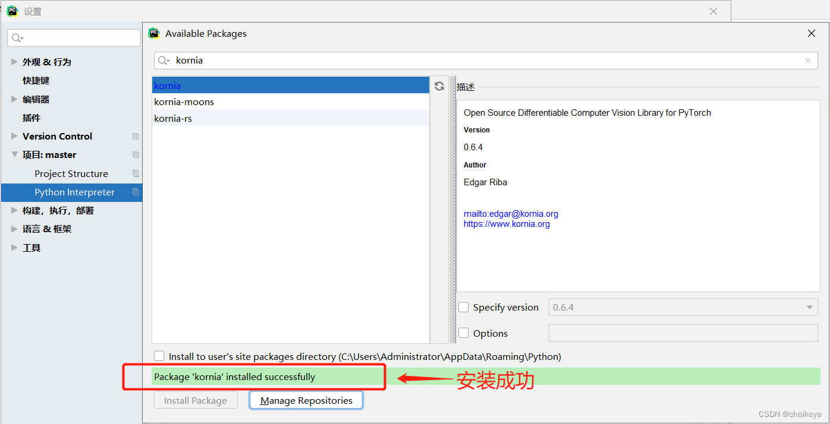This screenshot has height=424, width=830.
Task: Select Project Structure in settings tree
Action: pyautogui.click(x=71, y=173)
